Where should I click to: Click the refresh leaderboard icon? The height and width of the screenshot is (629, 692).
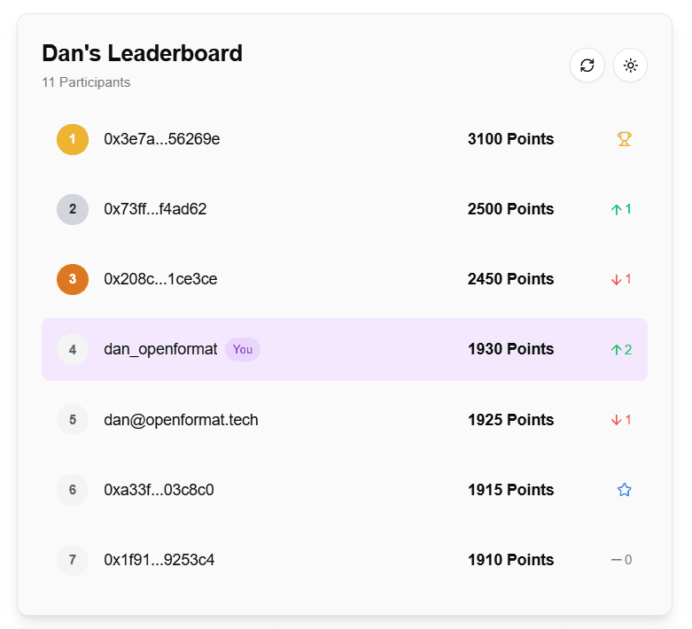[587, 66]
